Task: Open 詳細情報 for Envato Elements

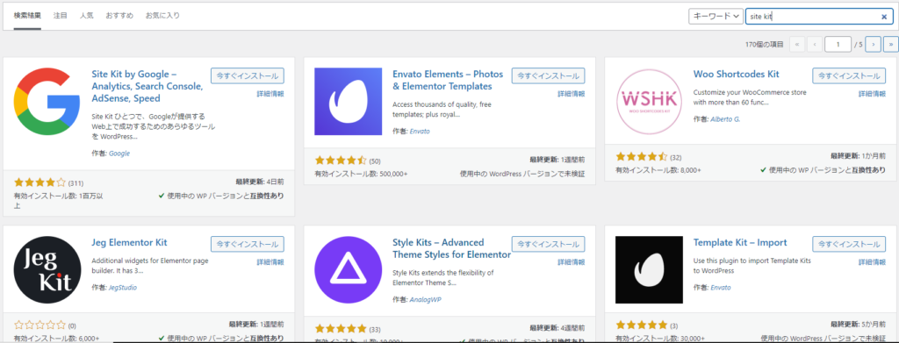Action: 571,94
